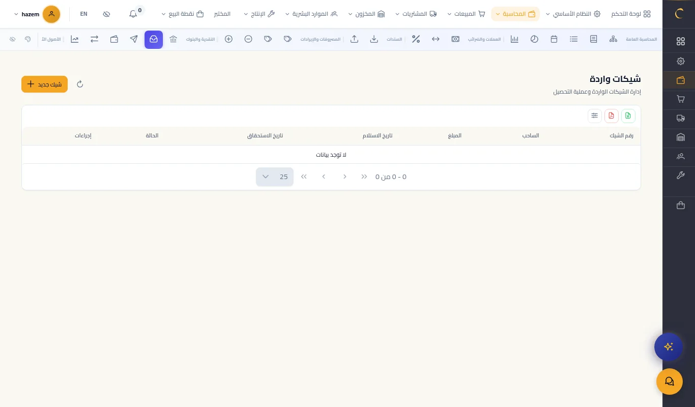
Task: Refresh the incoming checks list
Action: click(80, 84)
